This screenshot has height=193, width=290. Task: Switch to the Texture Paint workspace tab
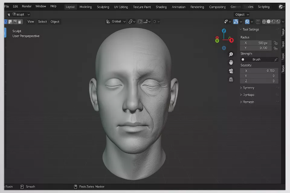click(x=142, y=7)
